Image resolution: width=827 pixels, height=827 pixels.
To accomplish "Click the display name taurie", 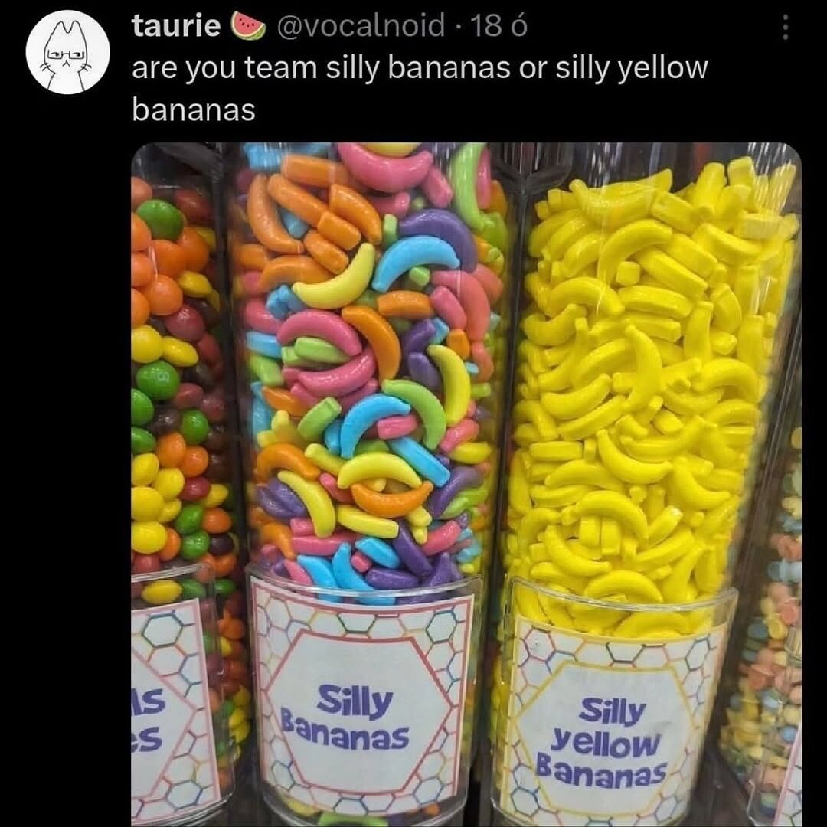I will [x=175, y=26].
